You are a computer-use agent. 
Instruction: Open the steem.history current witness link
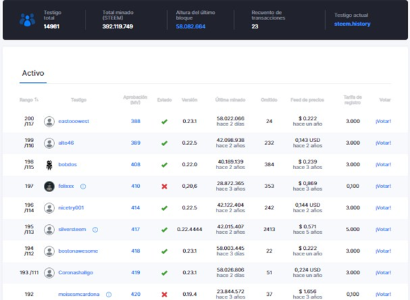(352, 24)
